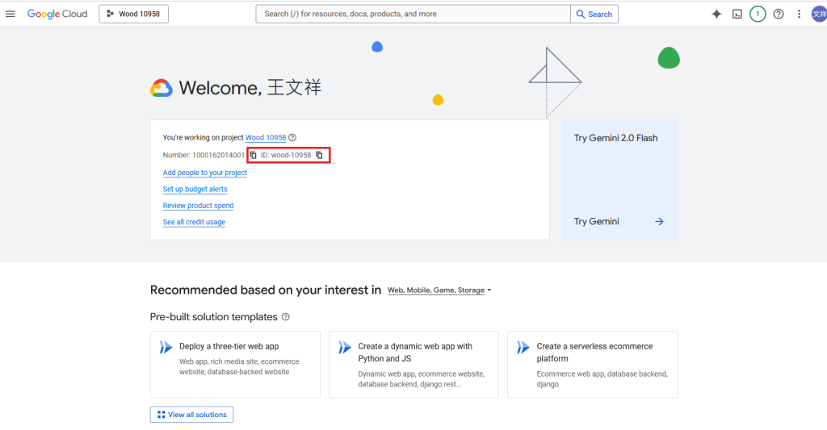827x430 pixels.
Task: Open Set up budget alerts link
Action: point(195,189)
